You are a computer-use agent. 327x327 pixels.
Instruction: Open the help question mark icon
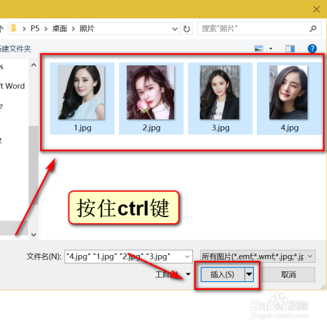click(x=312, y=48)
